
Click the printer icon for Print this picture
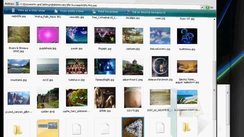94,12
